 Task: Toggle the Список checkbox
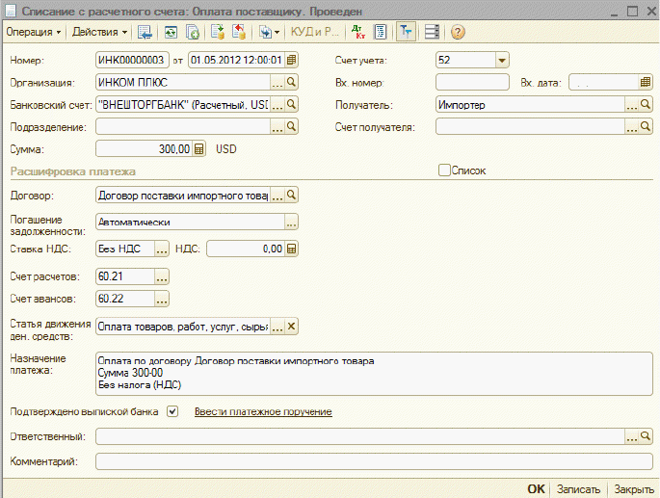click(x=444, y=170)
